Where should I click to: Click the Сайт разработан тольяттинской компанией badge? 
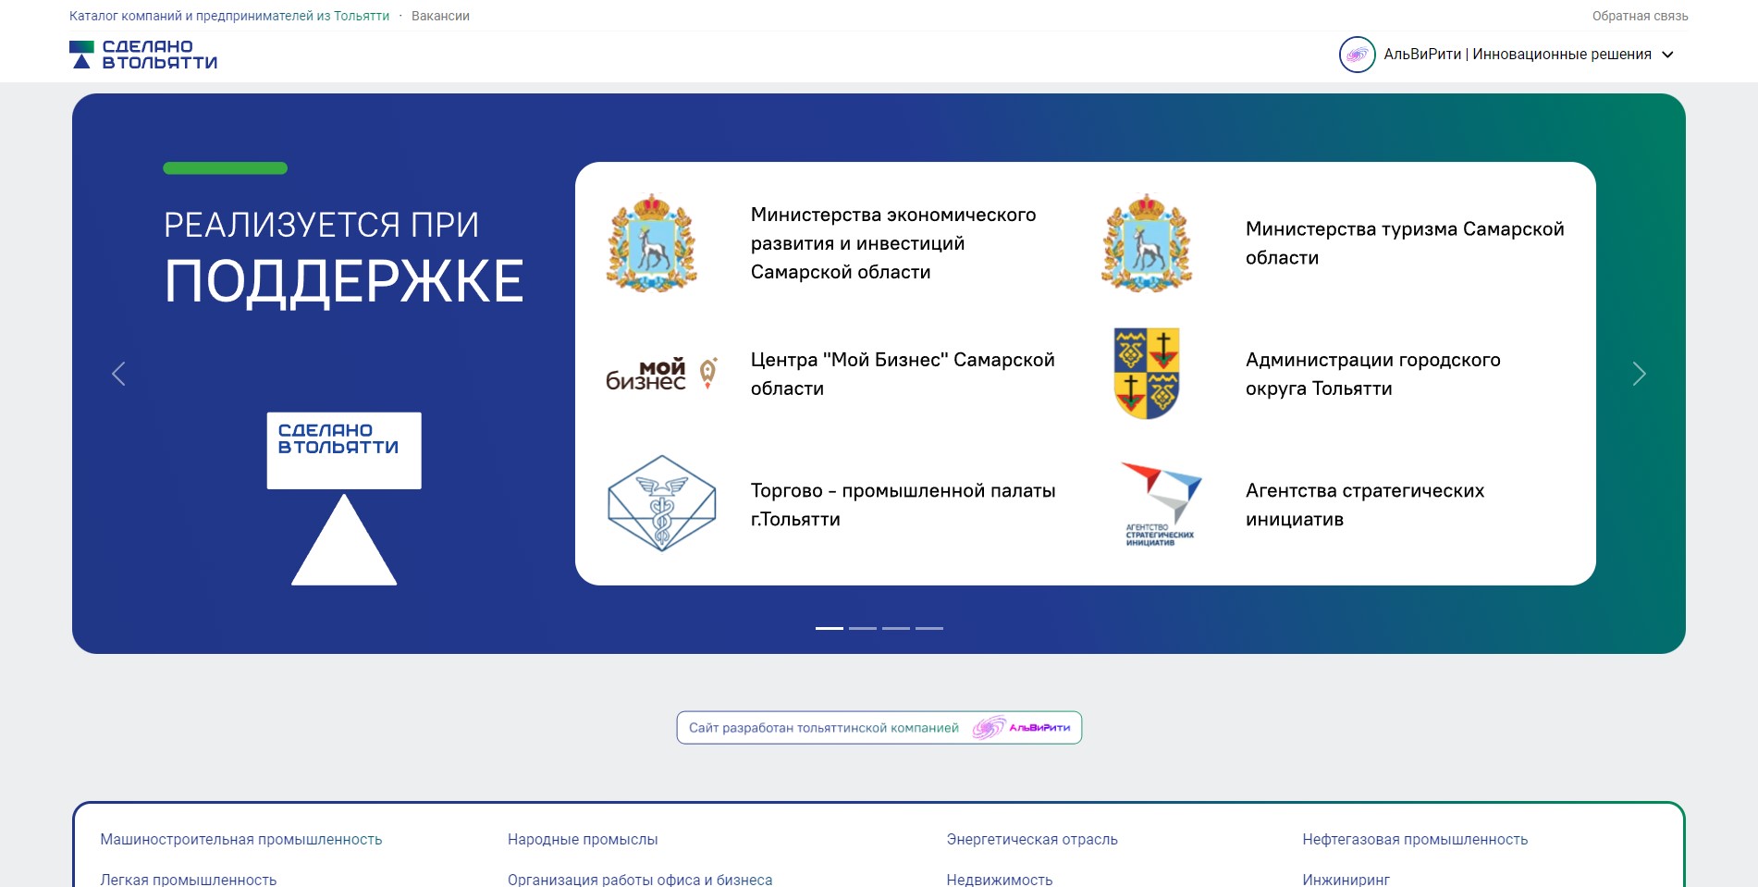(x=879, y=728)
